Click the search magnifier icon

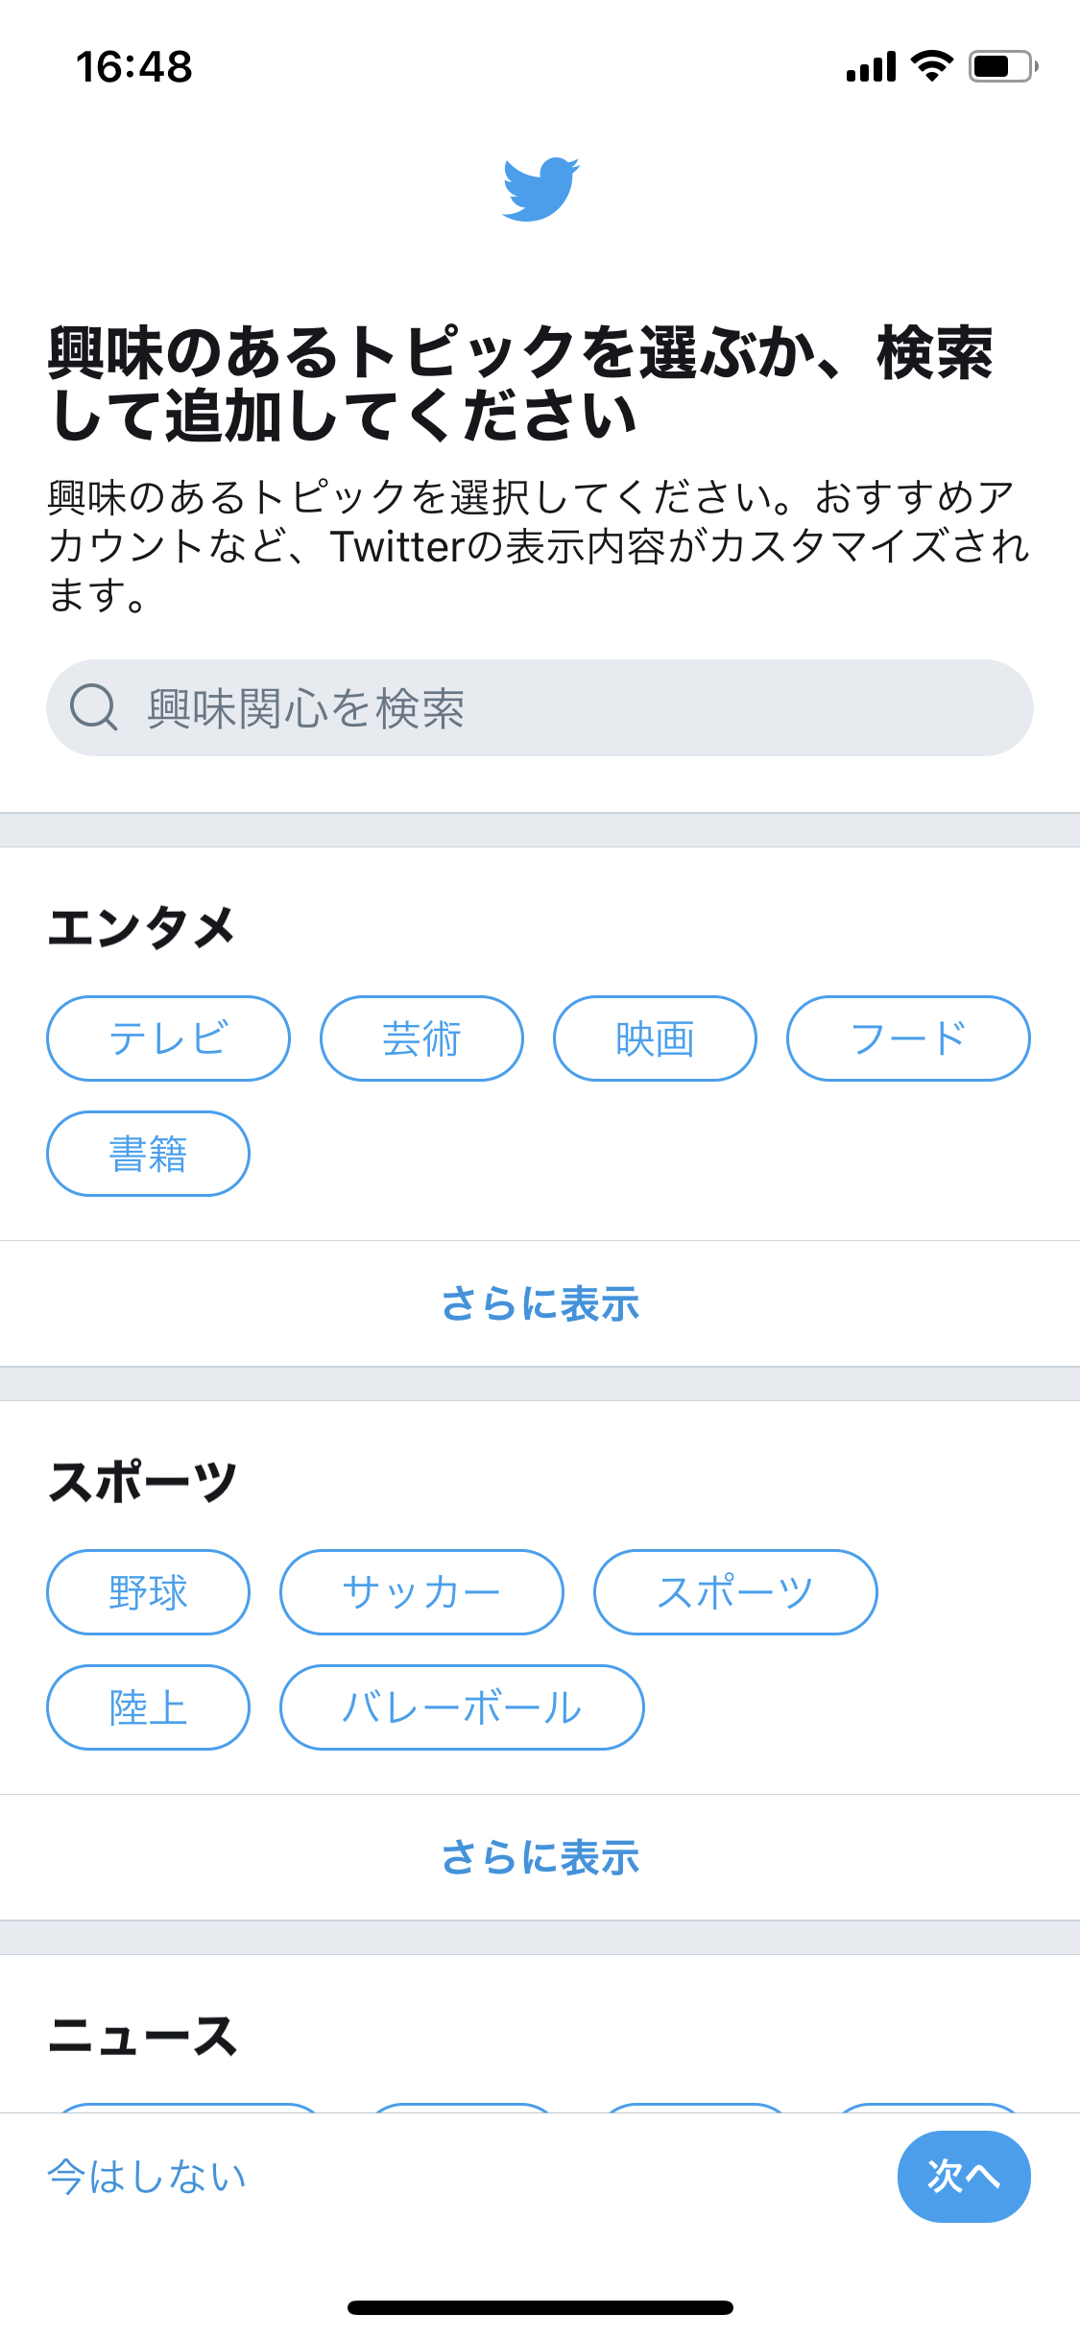pos(93,708)
